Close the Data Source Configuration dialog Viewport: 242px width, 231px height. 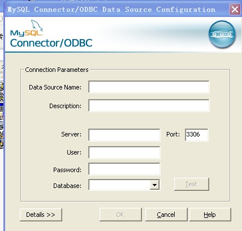[235, 9]
